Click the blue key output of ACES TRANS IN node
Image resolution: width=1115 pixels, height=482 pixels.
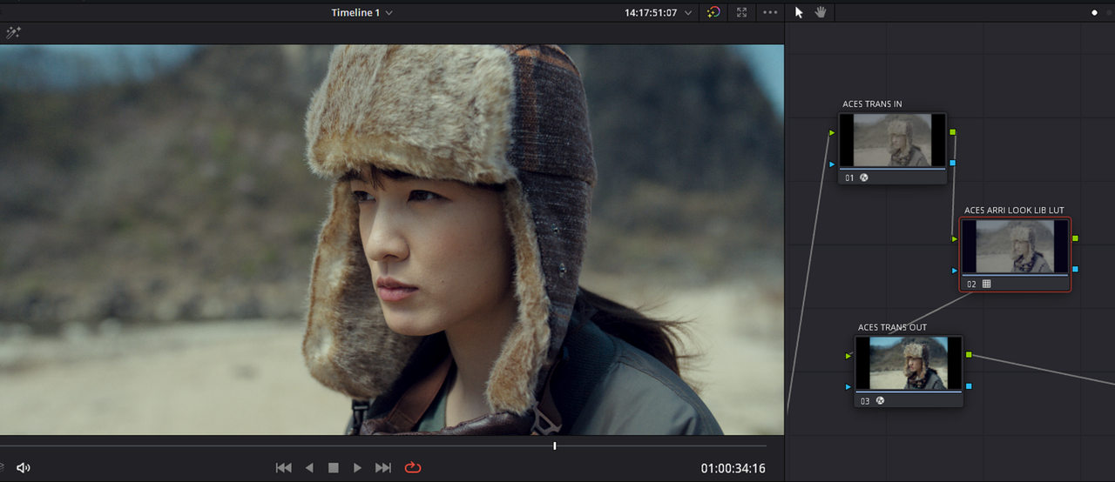click(953, 163)
